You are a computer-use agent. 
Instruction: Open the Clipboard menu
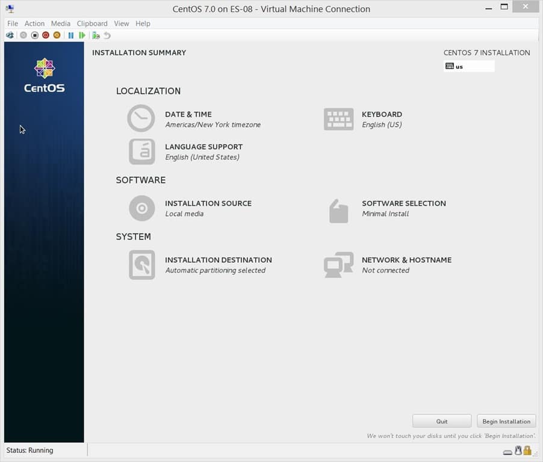[92, 23]
